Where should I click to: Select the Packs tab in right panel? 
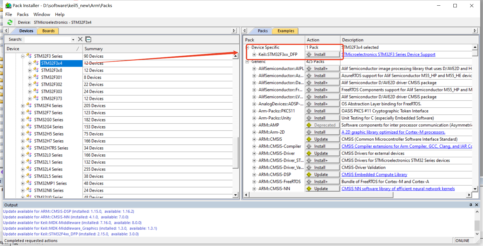263,31
